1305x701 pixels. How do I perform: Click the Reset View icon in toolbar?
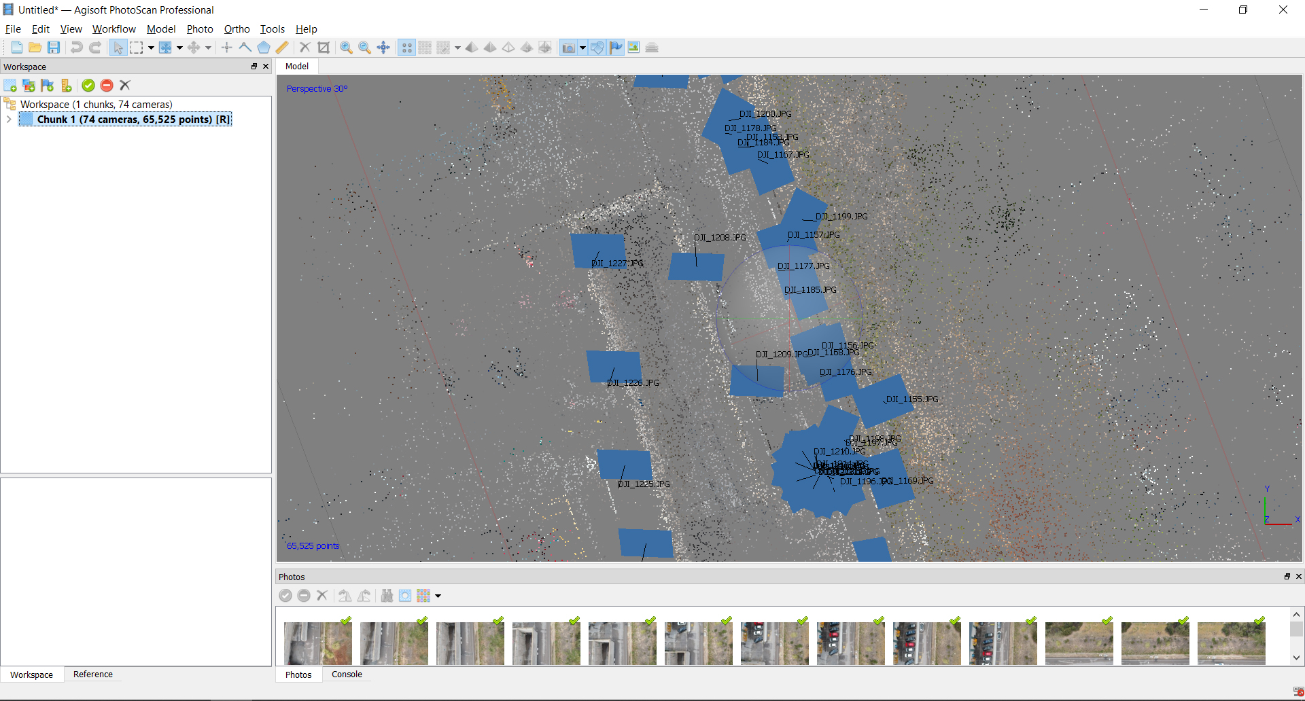click(383, 48)
